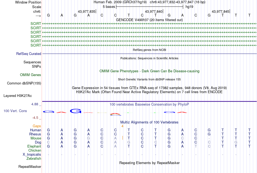
Task: Click the hg19 text beside scale bar
Action: tap(189, 7)
